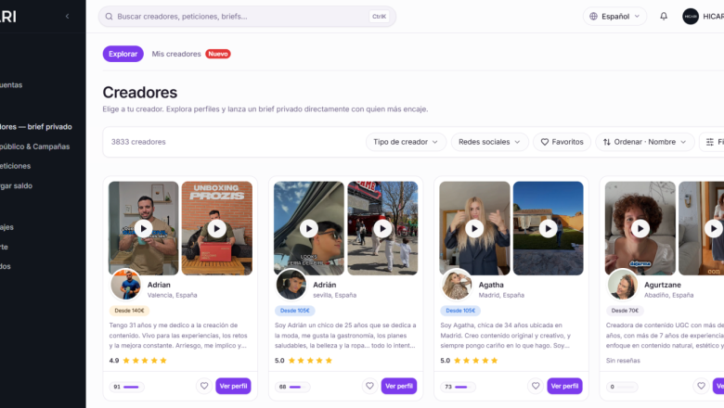Open Ordenar · Nombre sort dropdown
This screenshot has width=724, height=408.
(645, 142)
